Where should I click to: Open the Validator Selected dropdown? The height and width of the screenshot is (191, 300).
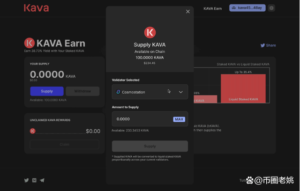coord(150,92)
